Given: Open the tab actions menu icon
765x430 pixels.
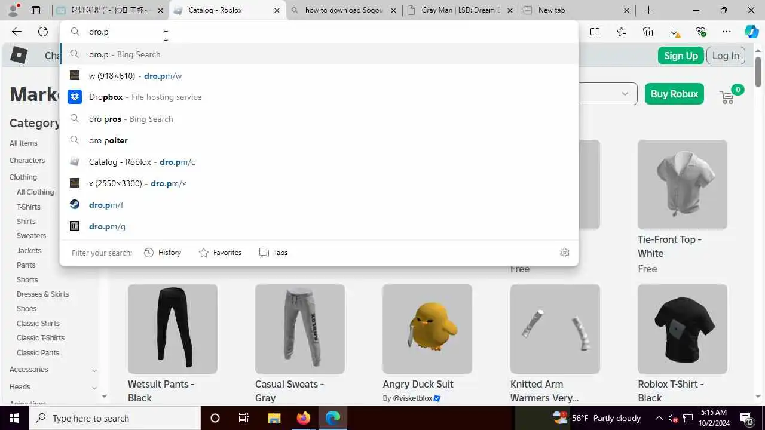Looking at the screenshot, I should [36, 10].
